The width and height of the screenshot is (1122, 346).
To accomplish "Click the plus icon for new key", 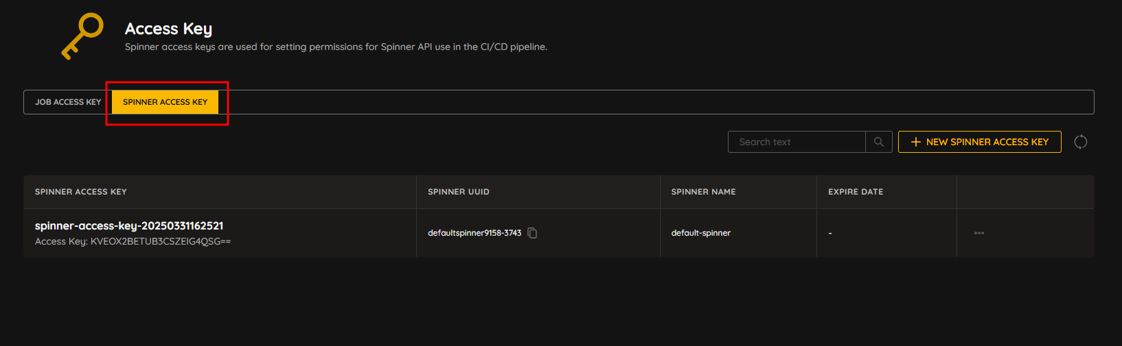I will (915, 142).
